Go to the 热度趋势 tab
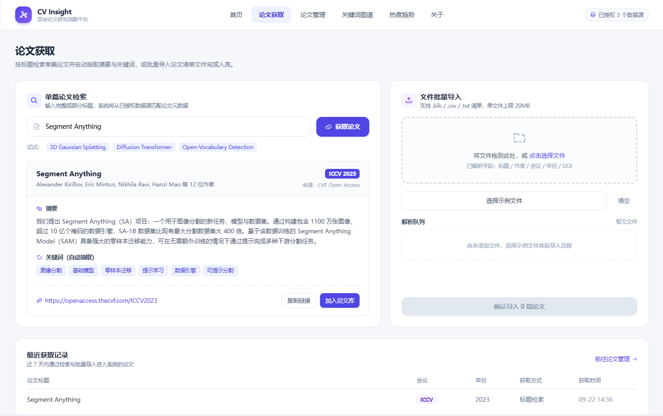Image resolution: width=663 pixels, height=416 pixels. (402, 15)
